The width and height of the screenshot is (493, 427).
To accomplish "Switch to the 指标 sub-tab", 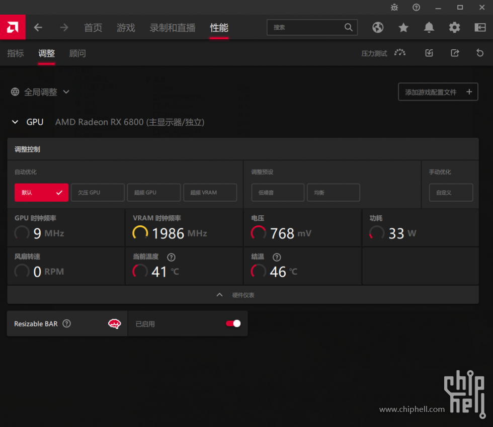I will (x=16, y=53).
